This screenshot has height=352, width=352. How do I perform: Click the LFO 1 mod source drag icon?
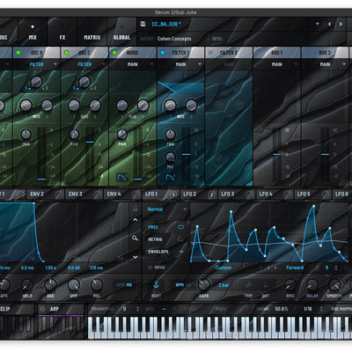pyautogui.click(x=173, y=194)
